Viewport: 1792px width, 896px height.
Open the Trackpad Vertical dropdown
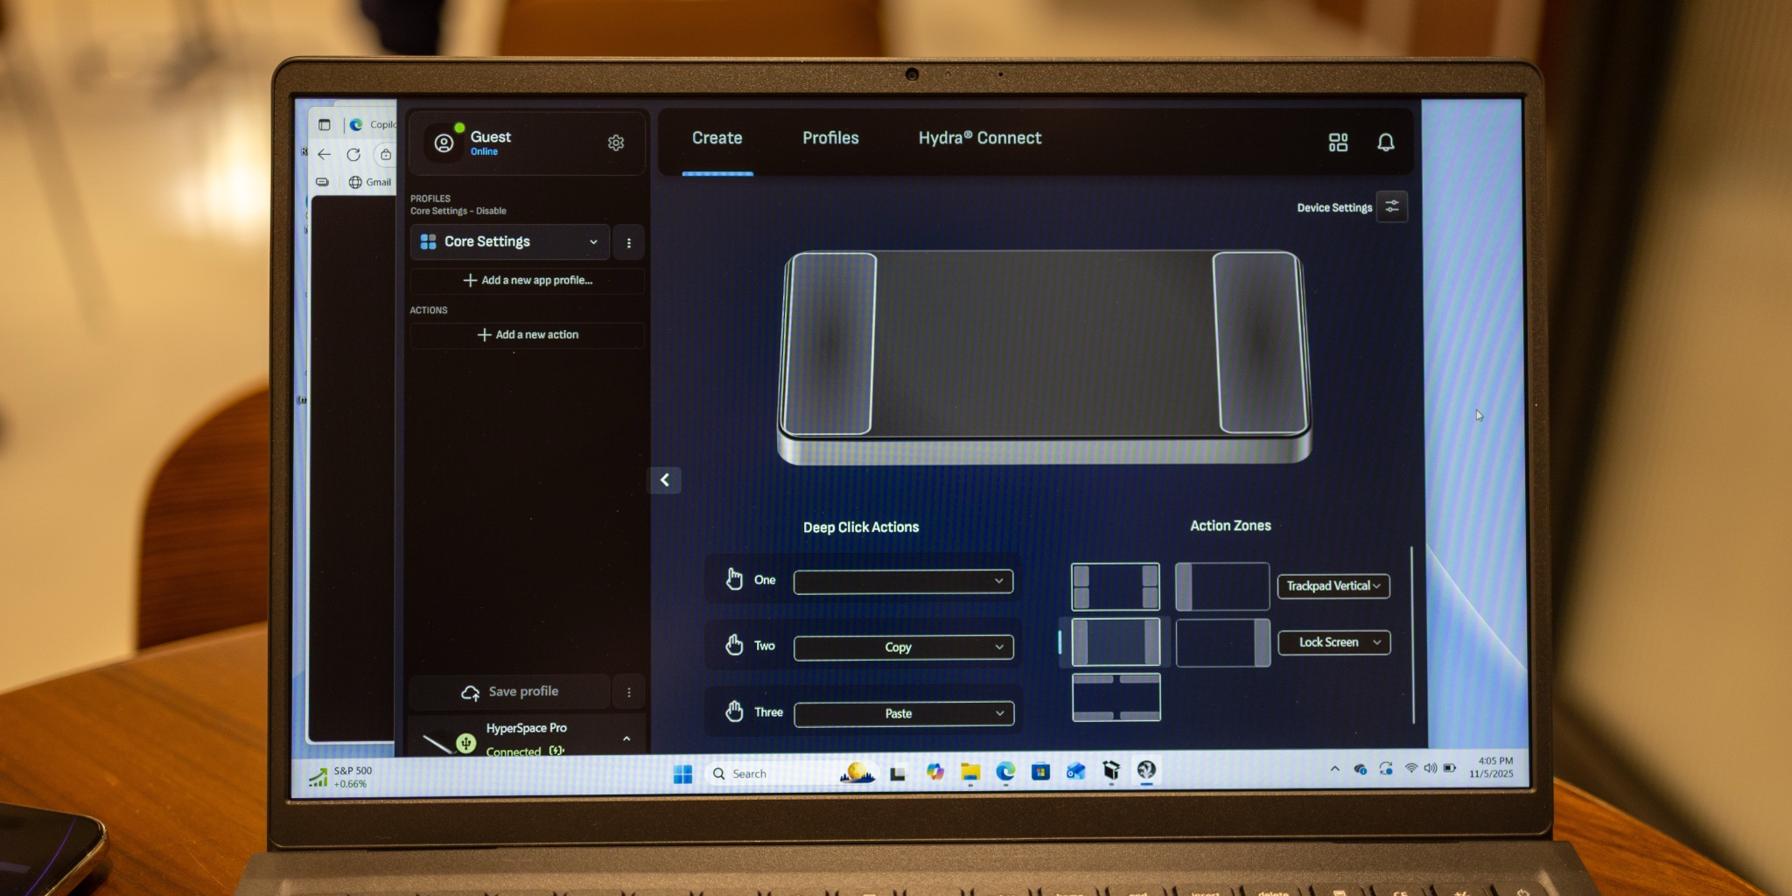click(1333, 585)
